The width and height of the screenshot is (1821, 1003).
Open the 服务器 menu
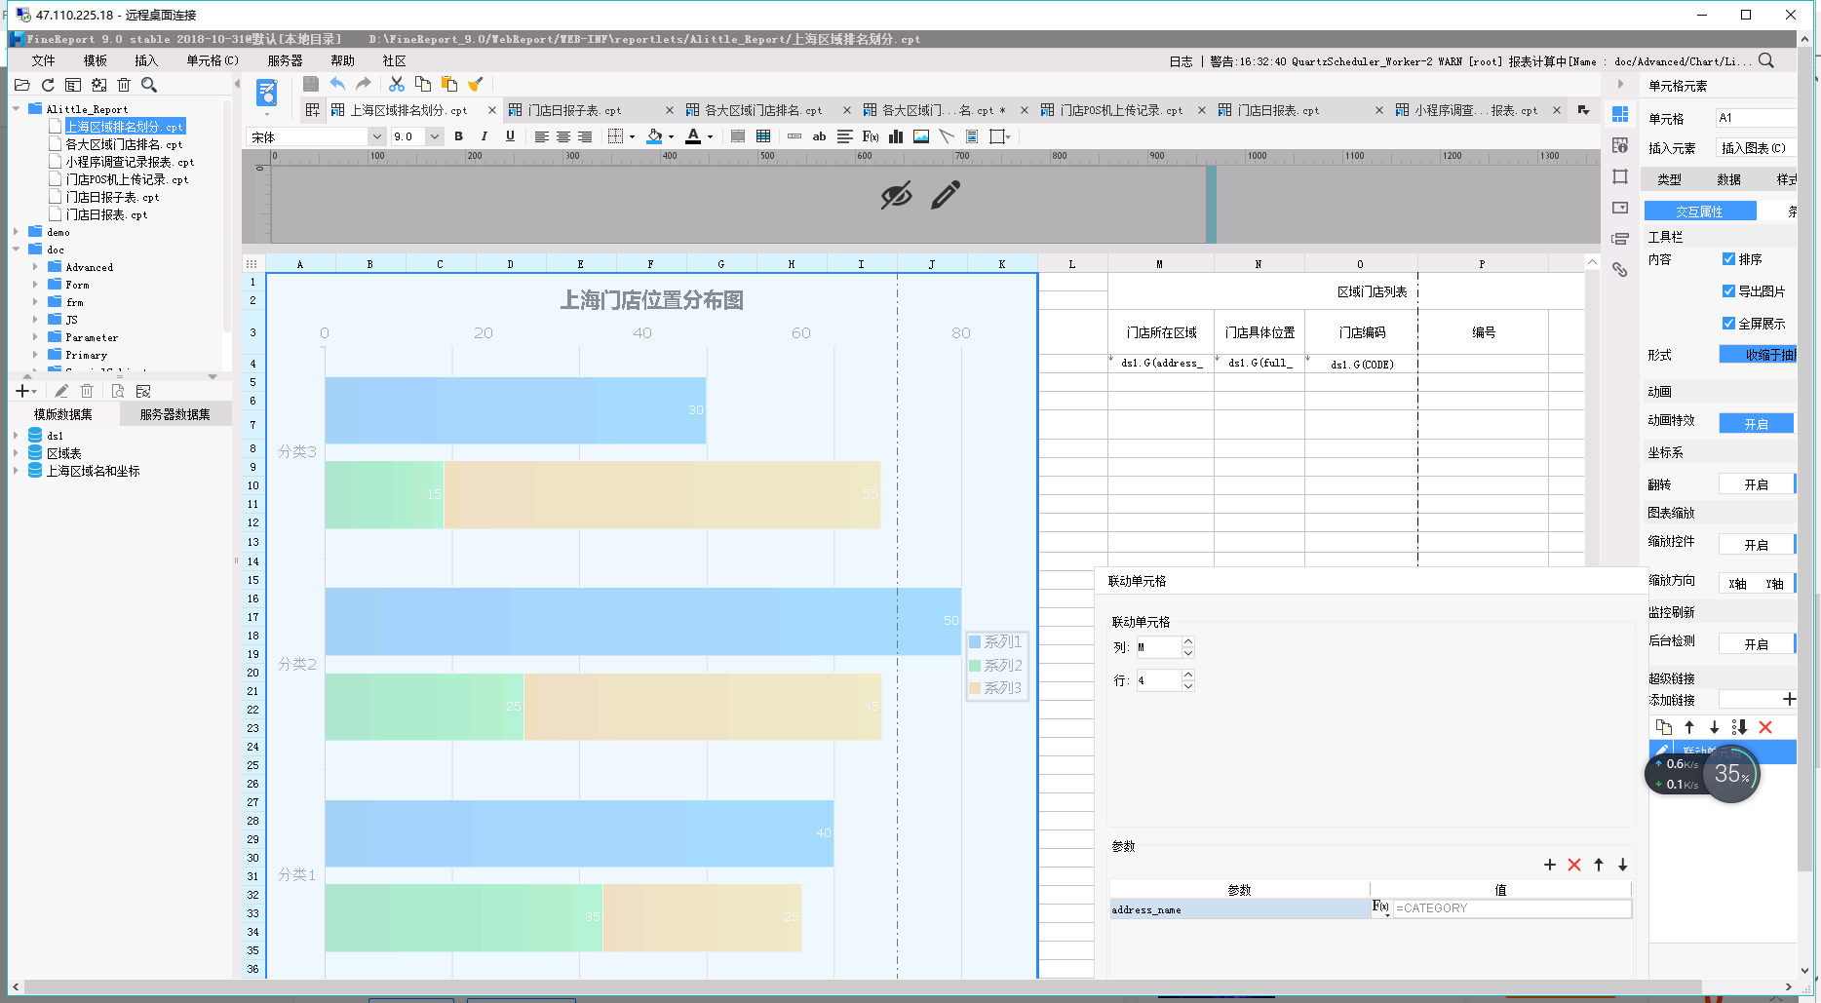click(285, 60)
